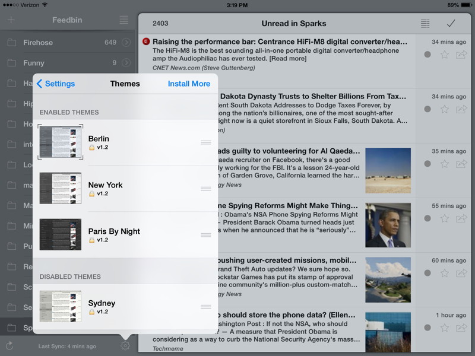Tap Install More to get additional themes
Image resolution: width=475 pixels, height=356 pixels.
coord(189,84)
